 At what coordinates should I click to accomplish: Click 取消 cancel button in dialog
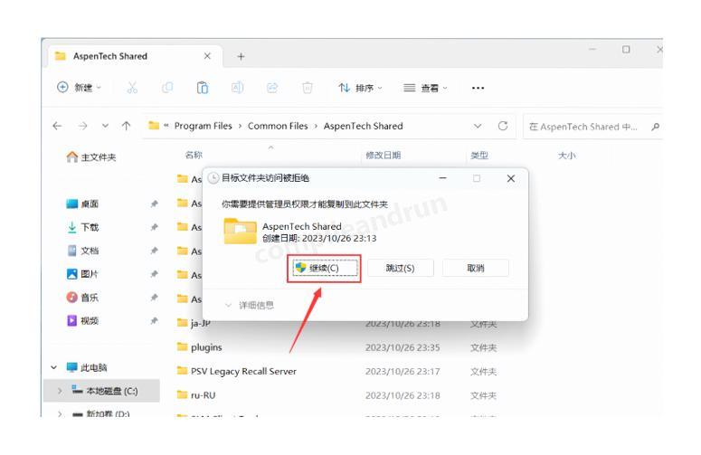476,268
